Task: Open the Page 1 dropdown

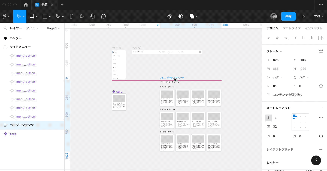Action: [x=53, y=28]
